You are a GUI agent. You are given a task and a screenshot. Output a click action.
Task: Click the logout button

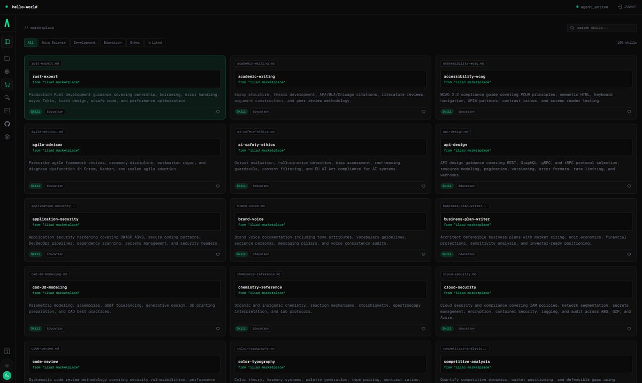627,7
